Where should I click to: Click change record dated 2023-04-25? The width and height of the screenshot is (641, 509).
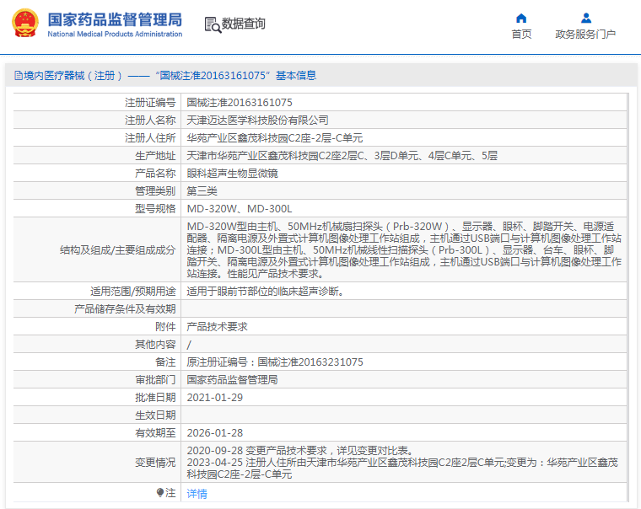coord(402,469)
